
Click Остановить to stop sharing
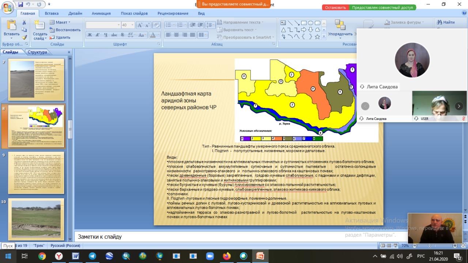click(335, 7)
